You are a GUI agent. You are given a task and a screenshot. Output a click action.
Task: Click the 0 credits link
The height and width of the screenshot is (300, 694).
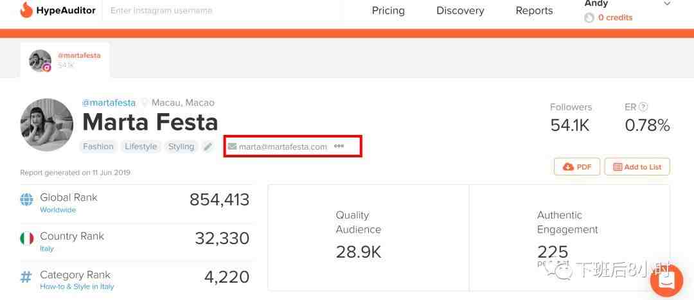615,18
